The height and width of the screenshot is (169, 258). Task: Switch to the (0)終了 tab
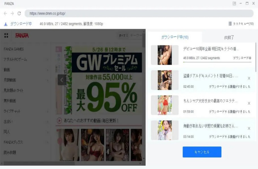point(229,37)
